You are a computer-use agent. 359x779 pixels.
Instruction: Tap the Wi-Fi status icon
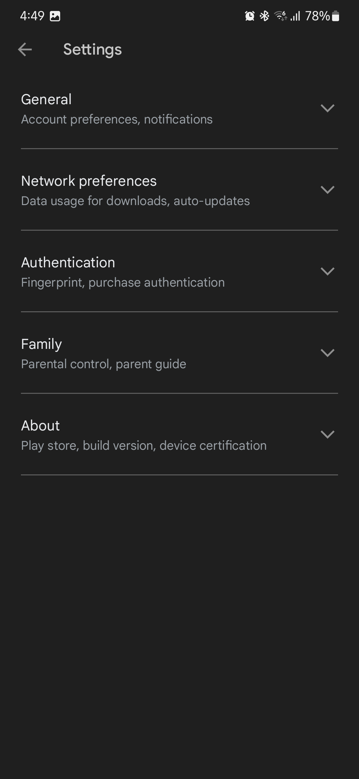click(x=280, y=16)
